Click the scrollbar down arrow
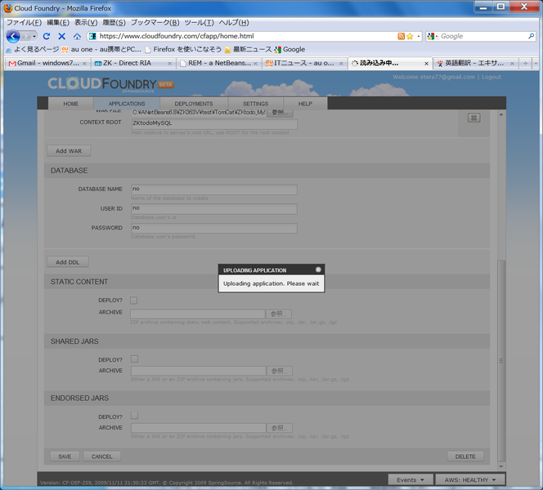The height and width of the screenshot is (490, 543). [x=501, y=466]
